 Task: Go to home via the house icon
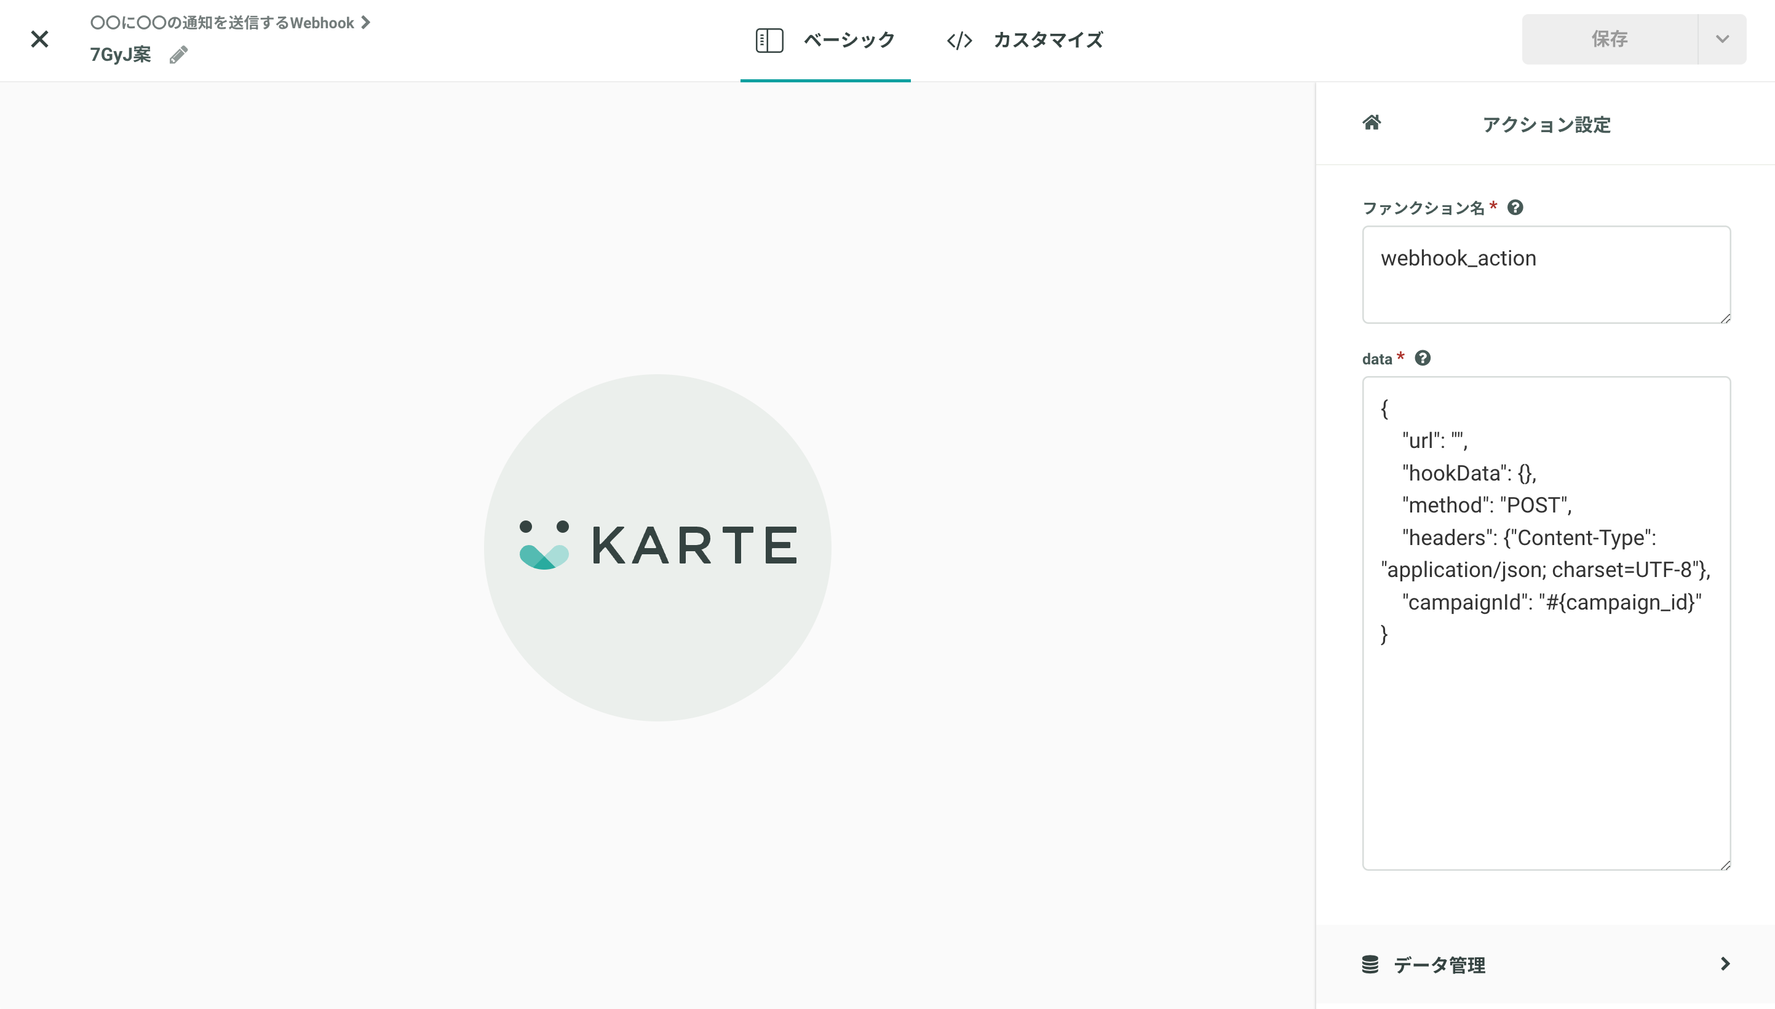tap(1372, 123)
